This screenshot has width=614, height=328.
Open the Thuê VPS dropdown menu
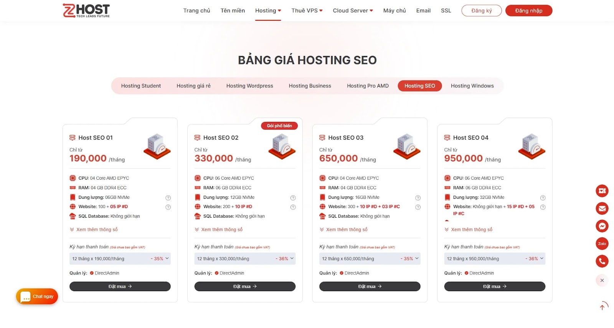tap(307, 11)
